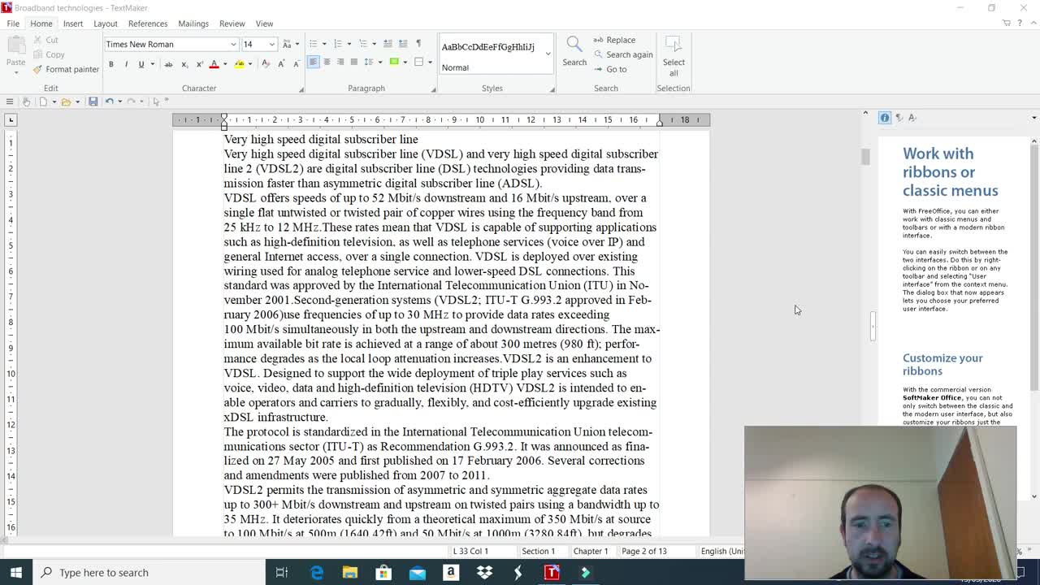Image resolution: width=1040 pixels, height=585 pixels.
Task: Increase the font size
Action: pyautogui.click(x=282, y=64)
